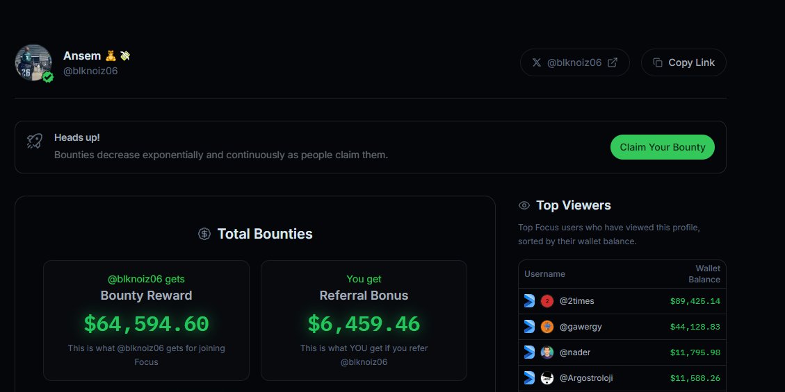Click the $89,425.14 wallet balance

click(x=695, y=301)
